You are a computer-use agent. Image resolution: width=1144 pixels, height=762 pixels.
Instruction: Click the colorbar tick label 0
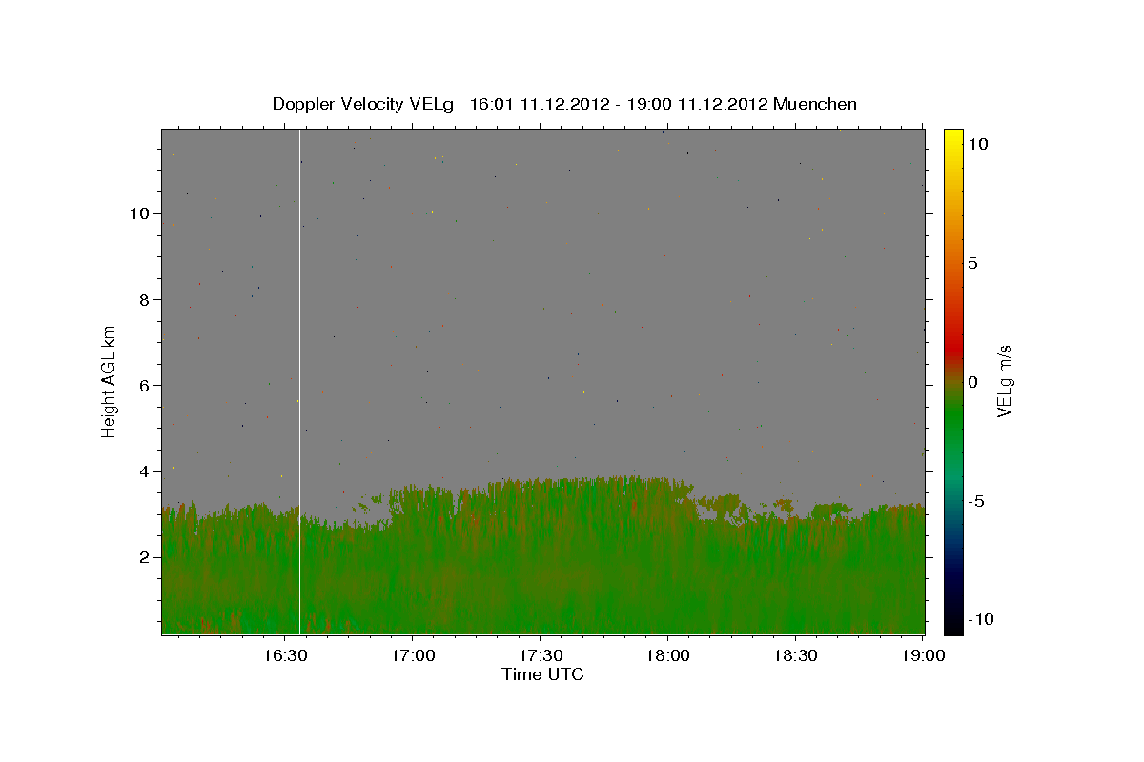pyautogui.click(x=973, y=382)
